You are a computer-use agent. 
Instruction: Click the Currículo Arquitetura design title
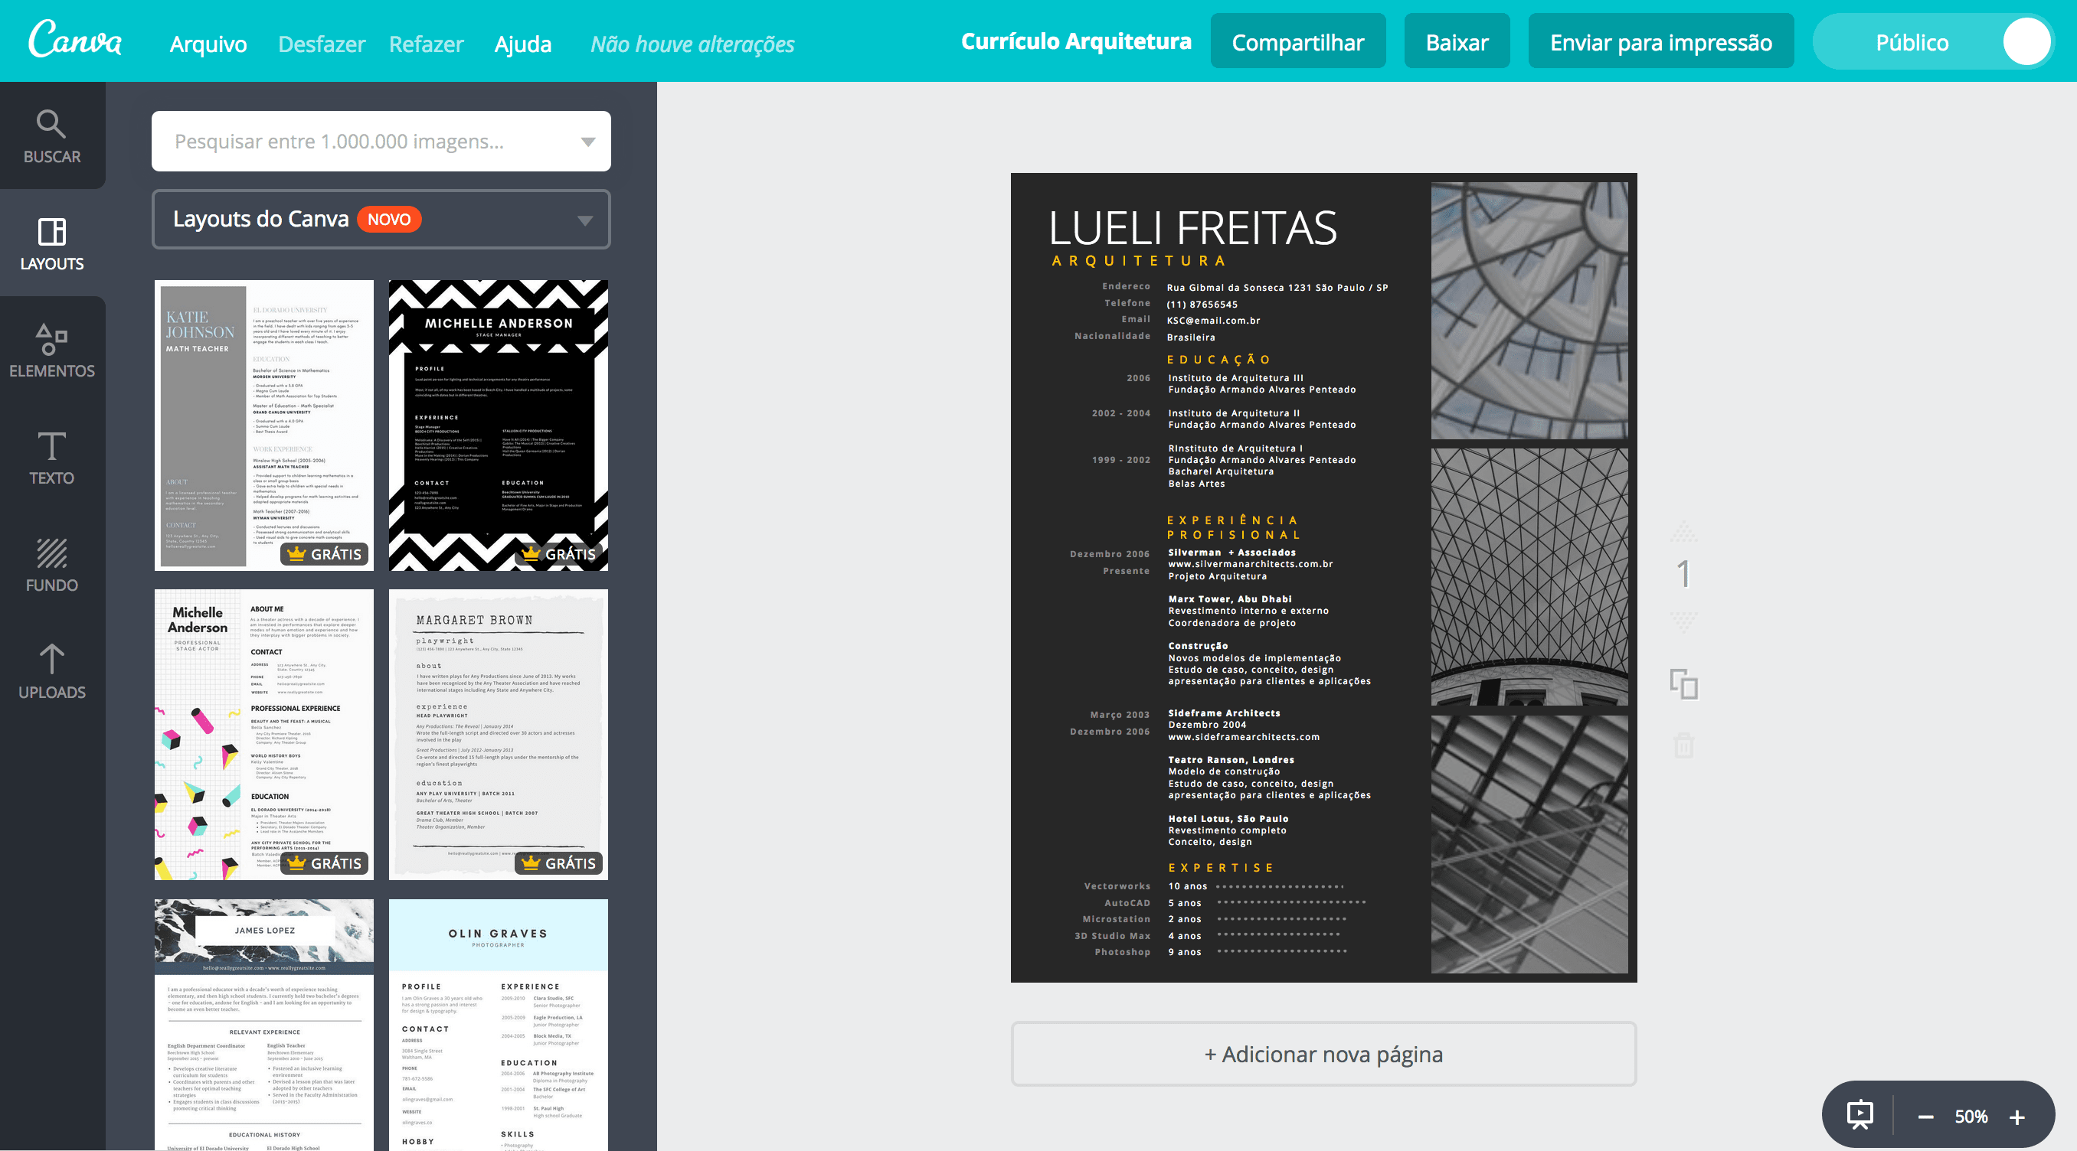click(1075, 41)
